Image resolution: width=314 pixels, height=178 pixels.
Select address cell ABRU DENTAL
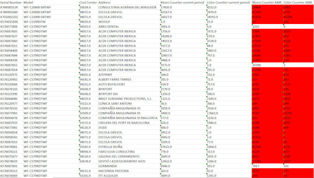pos(109,27)
